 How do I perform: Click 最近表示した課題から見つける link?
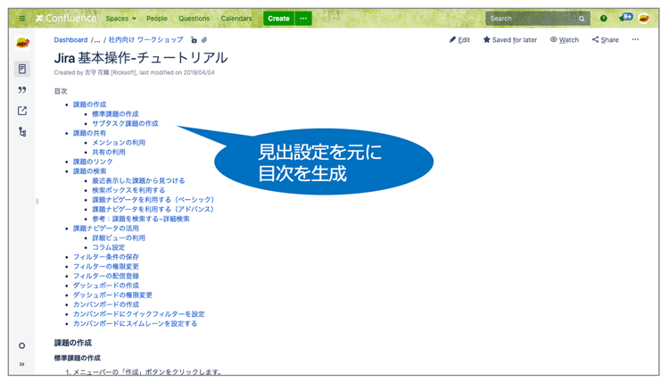pos(138,180)
